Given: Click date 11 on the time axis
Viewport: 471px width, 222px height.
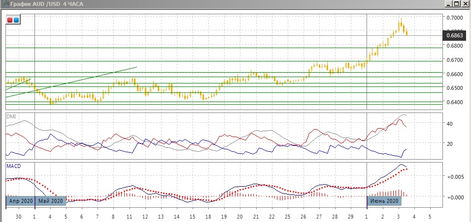Looking at the screenshot, I should [x=130, y=216].
